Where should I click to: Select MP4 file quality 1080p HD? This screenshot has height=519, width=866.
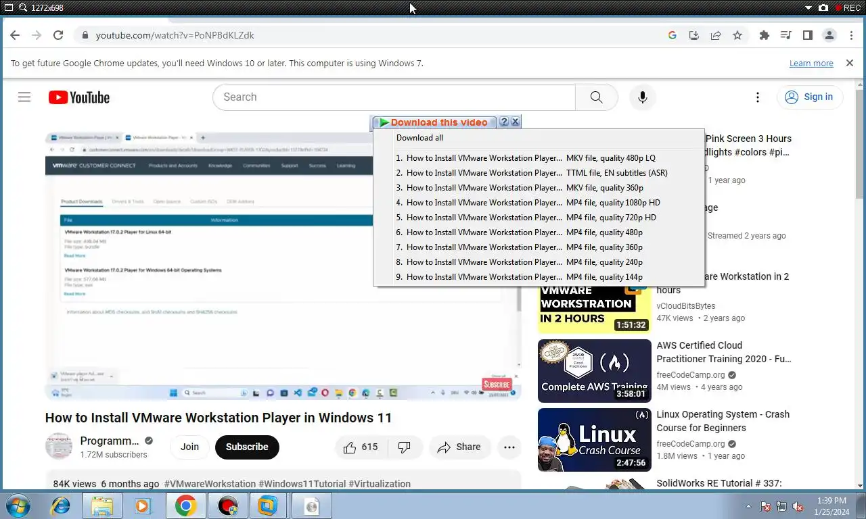[539, 203]
